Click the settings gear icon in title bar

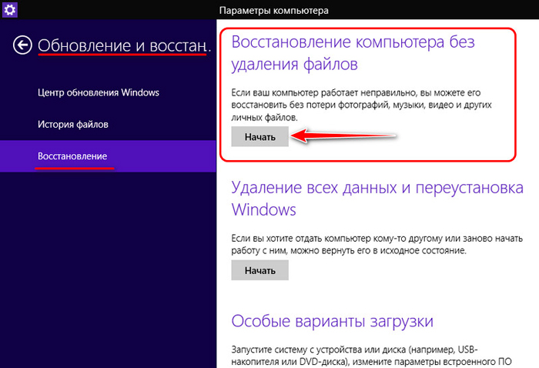tap(9, 9)
